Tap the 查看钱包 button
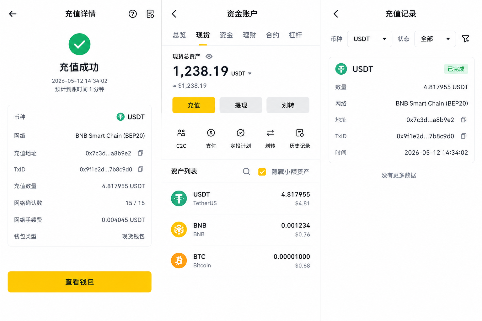The image size is (482, 321). coord(79,282)
